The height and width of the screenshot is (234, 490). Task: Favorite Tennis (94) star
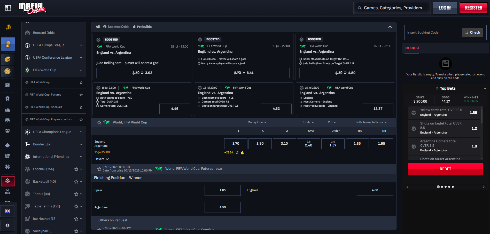pyautogui.click(x=76, y=194)
